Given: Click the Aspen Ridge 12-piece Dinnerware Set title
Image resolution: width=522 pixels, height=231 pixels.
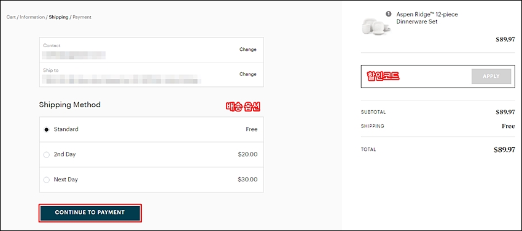Looking at the screenshot, I should [x=427, y=18].
